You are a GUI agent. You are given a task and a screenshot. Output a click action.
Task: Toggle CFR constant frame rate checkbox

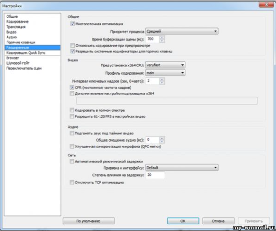pos(72,88)
